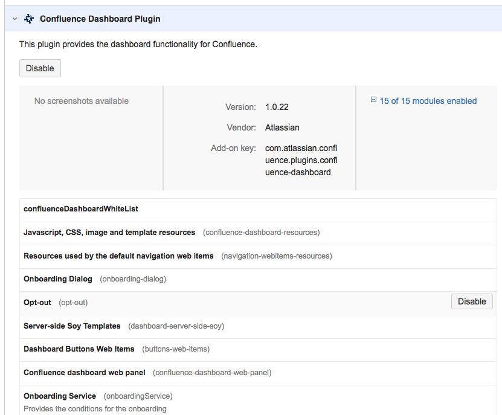This screenshot has width=502, height=415.
Task: Select Resources used by default navigation web items
Action: (x=118, y=256)
